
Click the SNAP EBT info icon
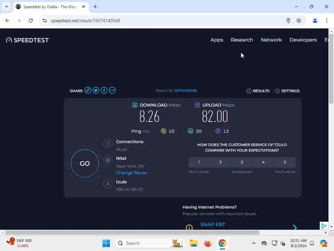(189, 227)
